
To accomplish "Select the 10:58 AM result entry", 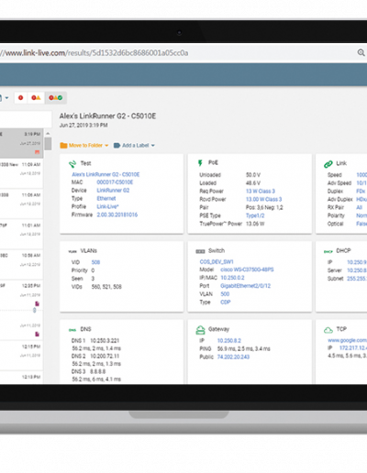I will point(21,264).
